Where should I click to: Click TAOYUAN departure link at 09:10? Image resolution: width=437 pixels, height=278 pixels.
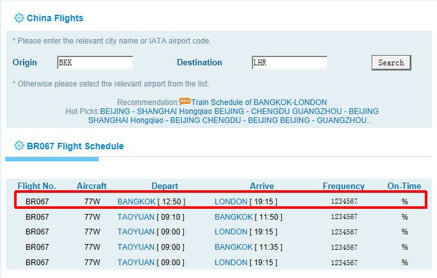click(136, 217)
